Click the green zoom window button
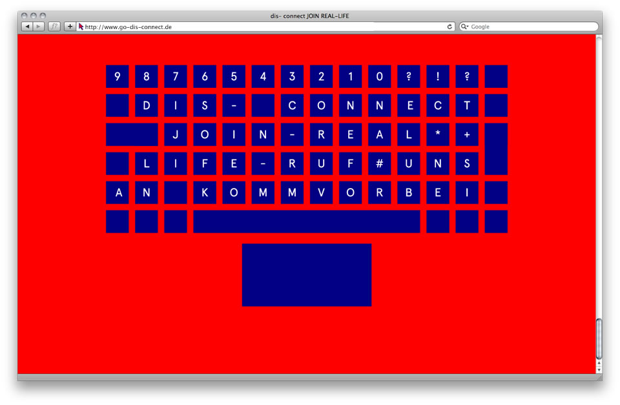Image resolution: width=620 pixels, height=405 pixels. [x=43, y=16]
